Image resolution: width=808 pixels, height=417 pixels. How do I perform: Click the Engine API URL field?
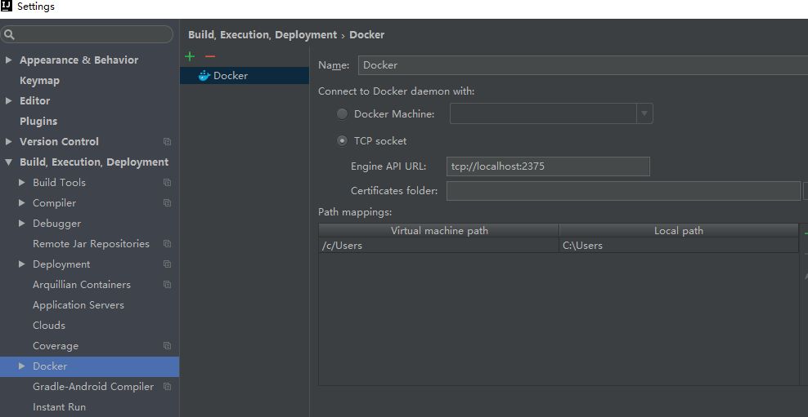548,166
